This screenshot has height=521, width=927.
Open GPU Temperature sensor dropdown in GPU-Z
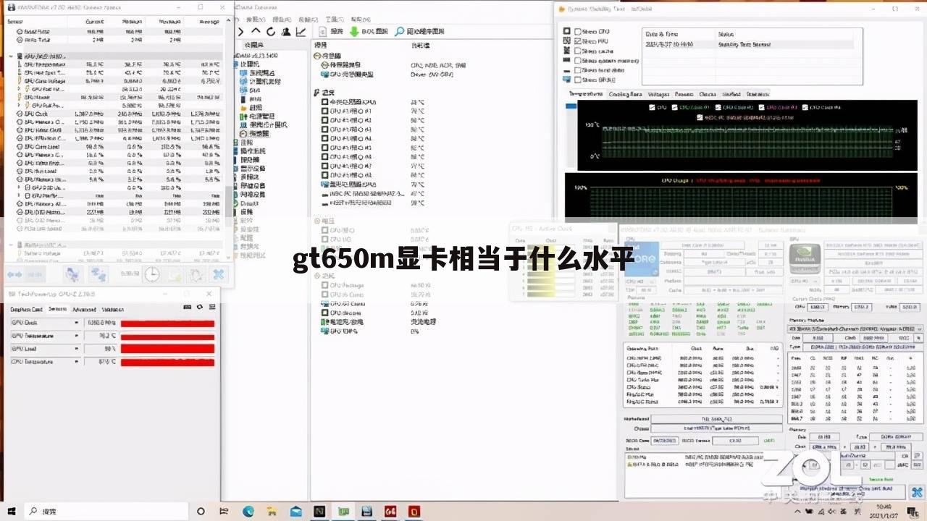[77, 336]
